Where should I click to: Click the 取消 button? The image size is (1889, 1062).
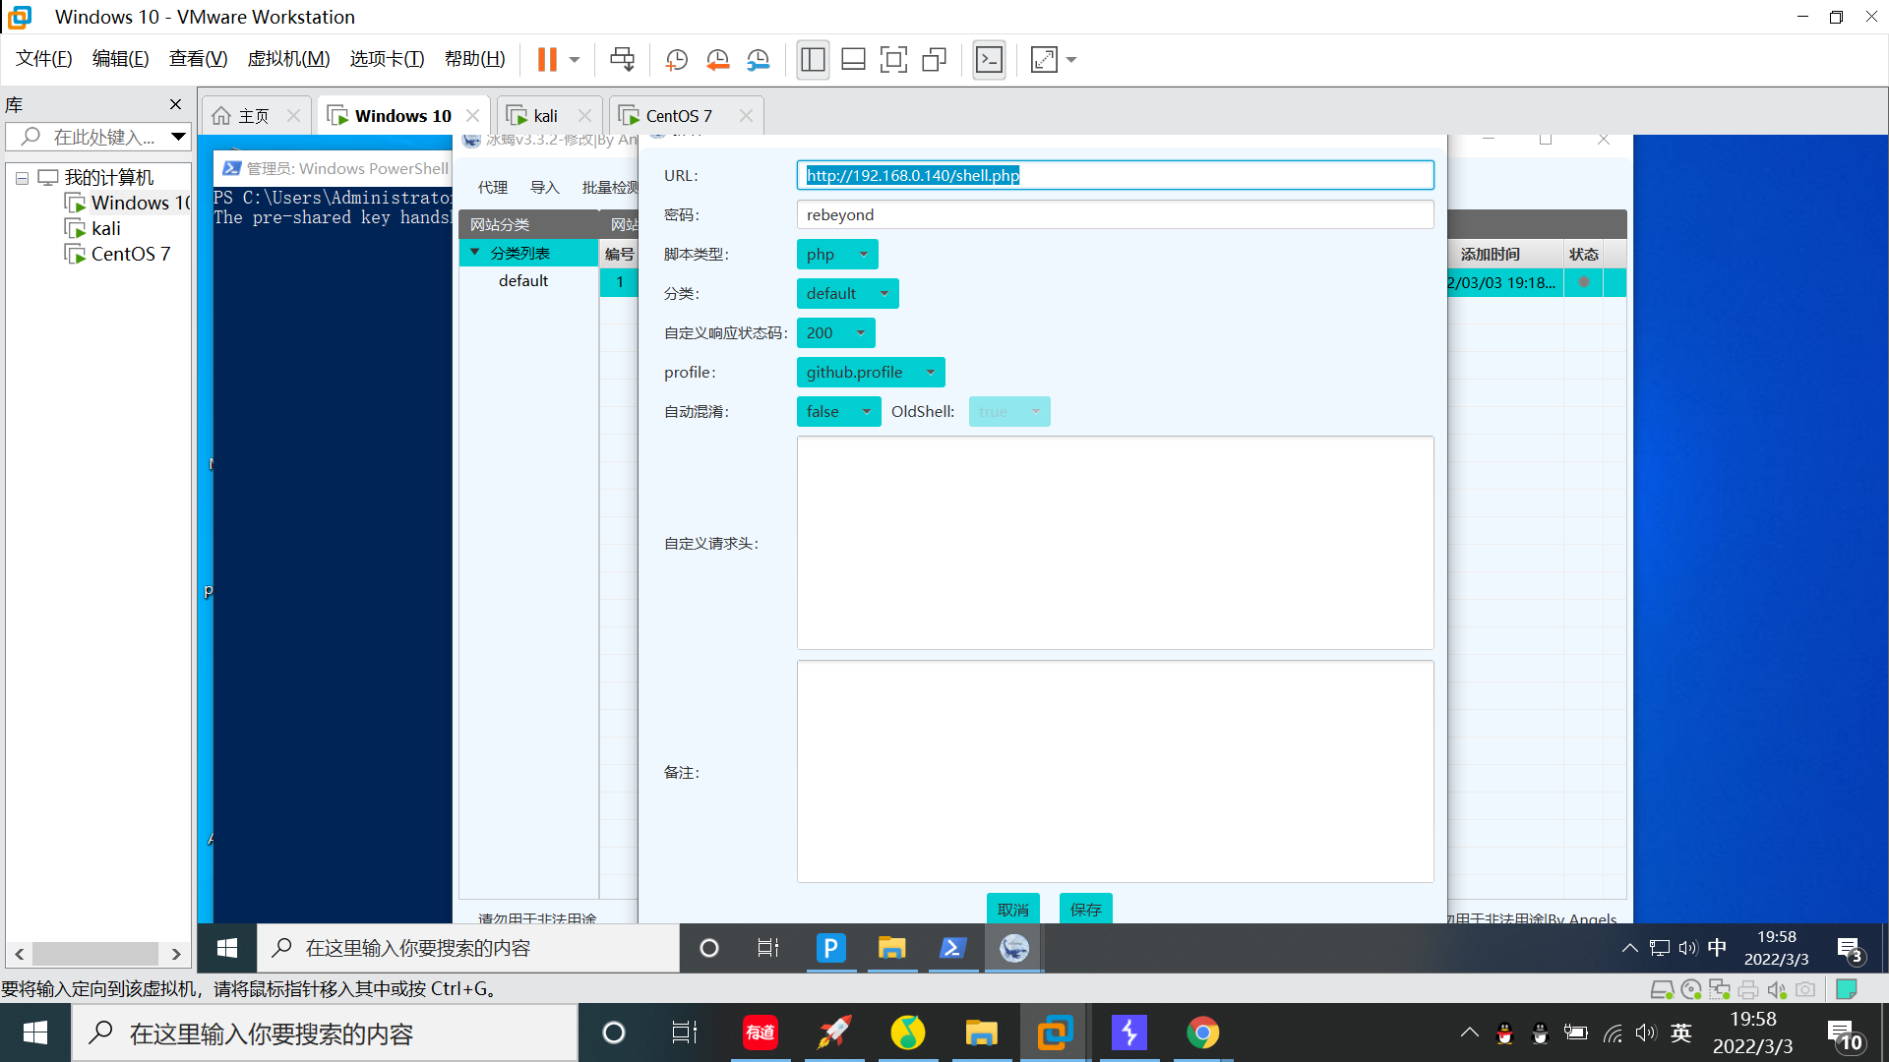[x=1012, y=909]
